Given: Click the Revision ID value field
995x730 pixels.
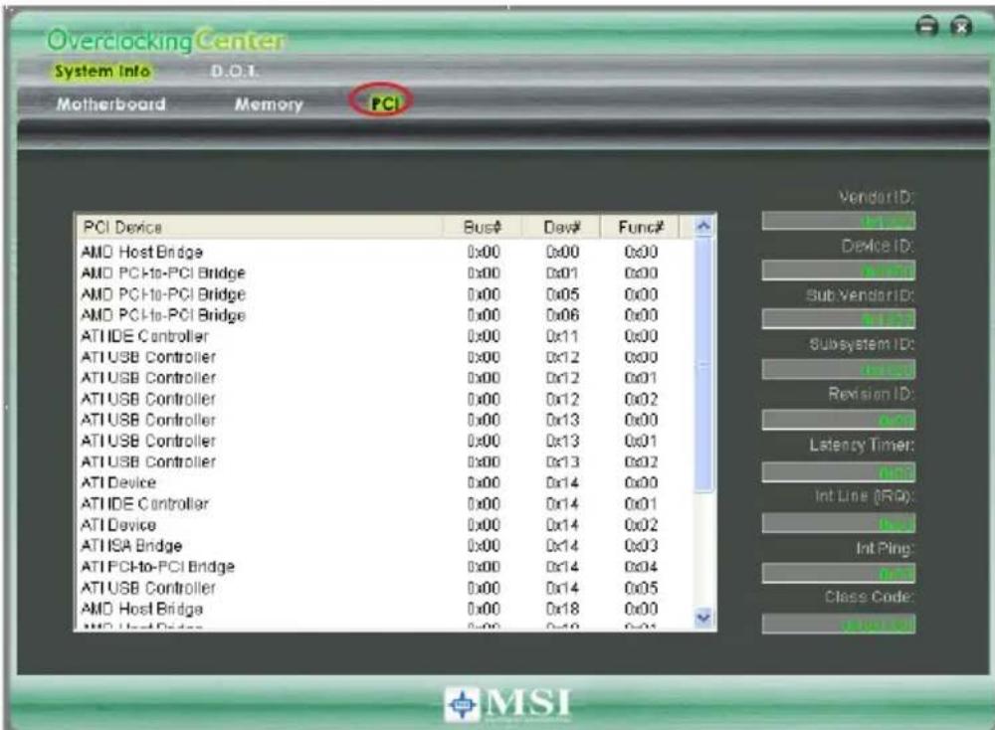Looking at the screenshot, I should pos(838,420).
